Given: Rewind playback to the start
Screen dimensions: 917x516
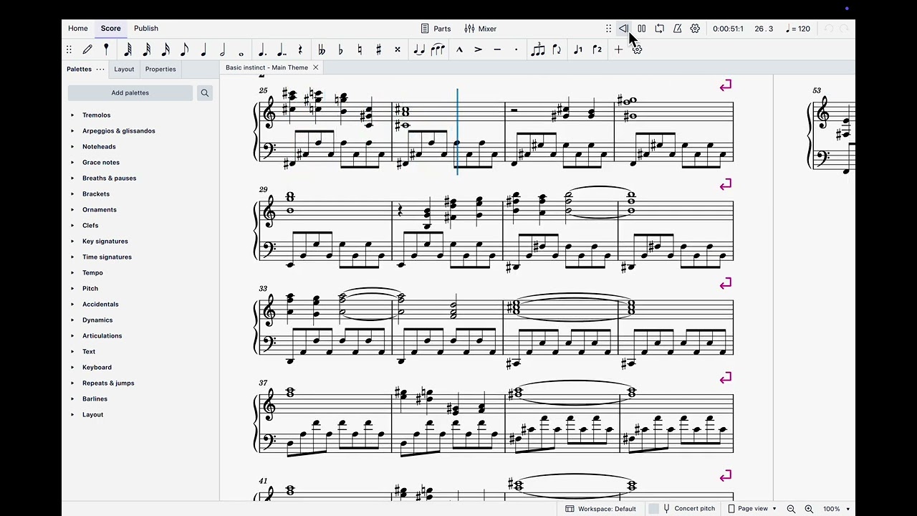Looking at the screenshot, I should [623, 29].
